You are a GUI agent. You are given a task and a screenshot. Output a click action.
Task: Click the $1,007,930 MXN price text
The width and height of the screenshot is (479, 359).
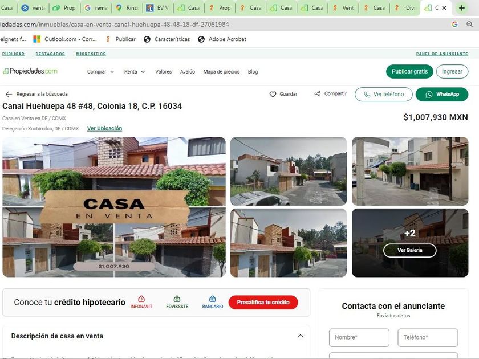click(x=436, y=117)
